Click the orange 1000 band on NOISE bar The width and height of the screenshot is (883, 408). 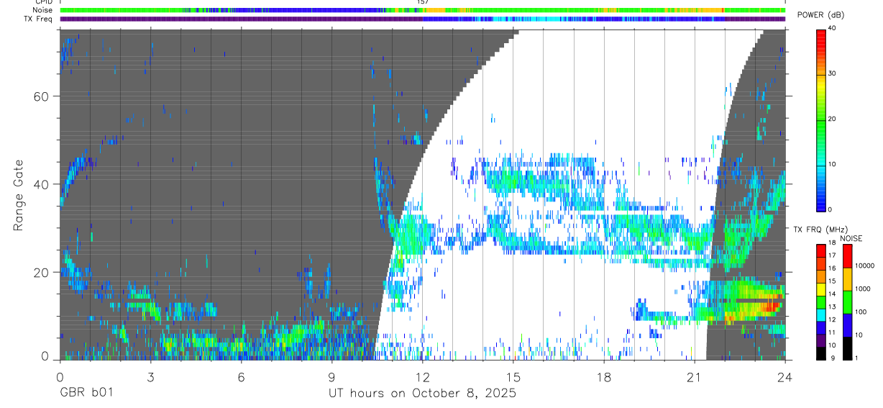[x=847, y=278]
